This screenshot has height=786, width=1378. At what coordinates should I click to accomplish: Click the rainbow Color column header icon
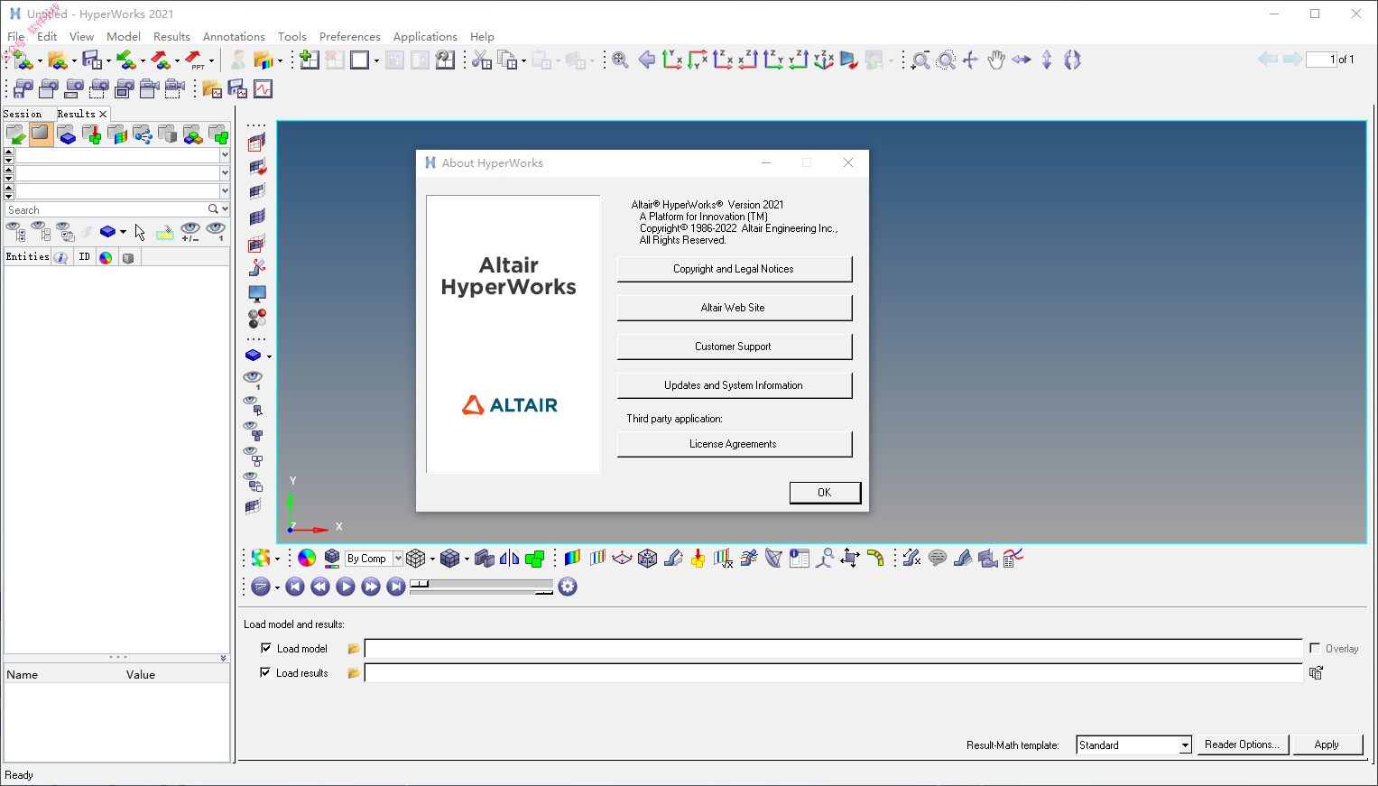[106, 257]
